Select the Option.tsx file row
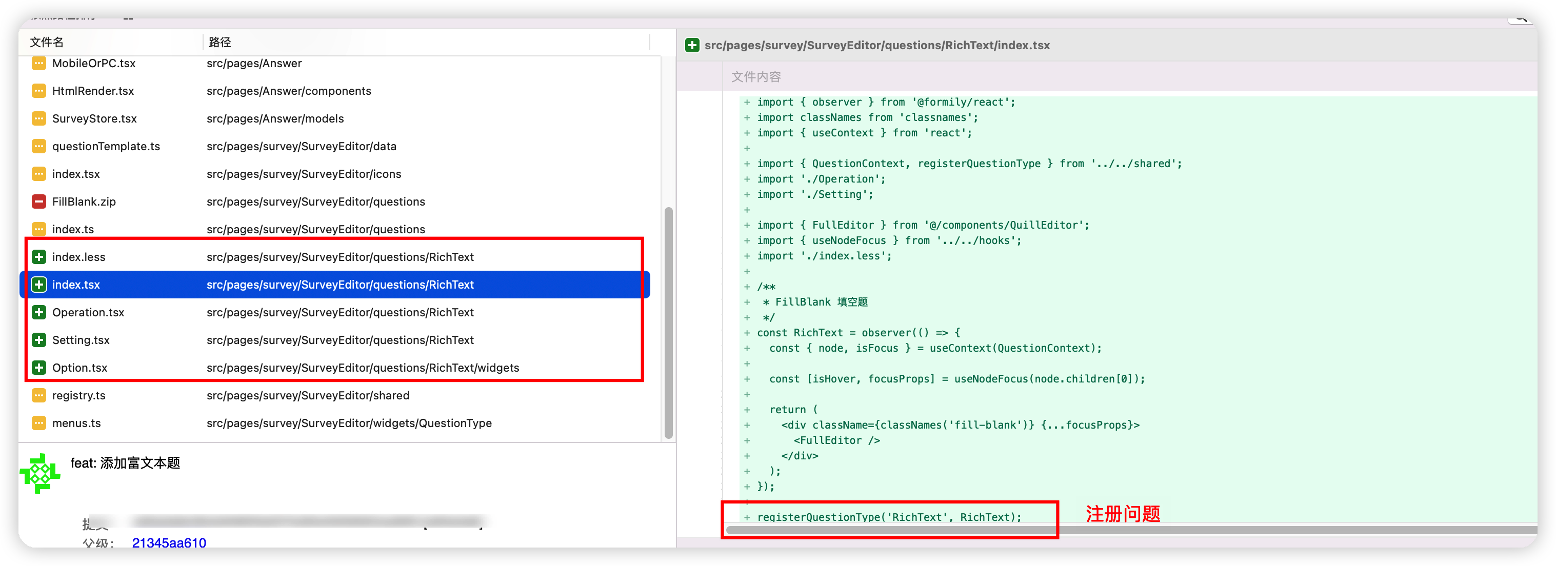This screenshot has width=1556, height=566. click(x=335, y=368)
